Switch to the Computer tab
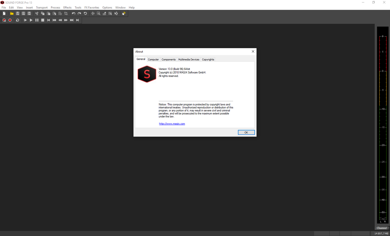 153,60
